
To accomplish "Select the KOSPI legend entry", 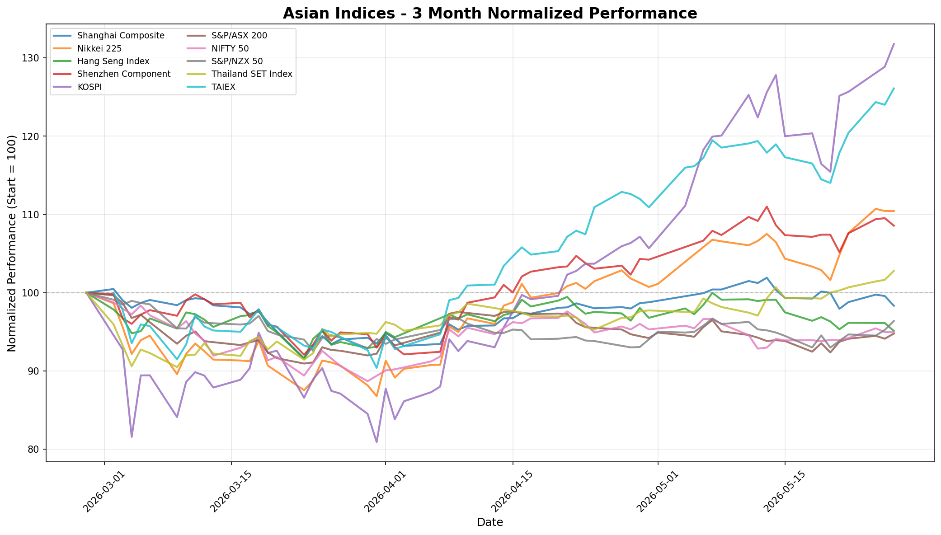I will coord(77,87).
